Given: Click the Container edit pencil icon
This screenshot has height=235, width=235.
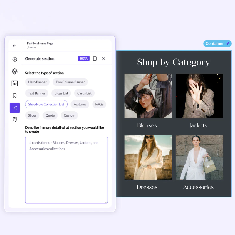Looking at the screenshot, I should click(228, 43).
